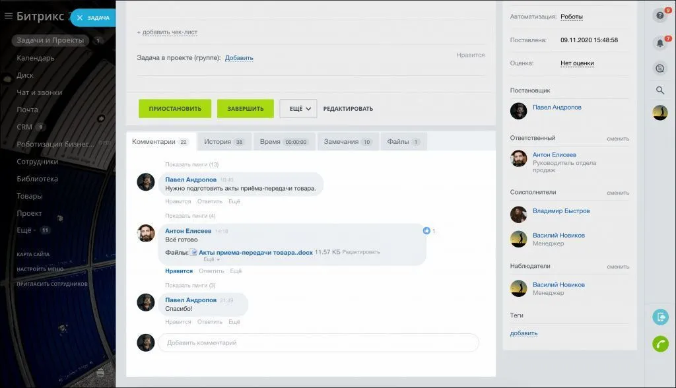676x388 pixels.
Task: Click the добавить чек-лист link
Action: (167, 32)
